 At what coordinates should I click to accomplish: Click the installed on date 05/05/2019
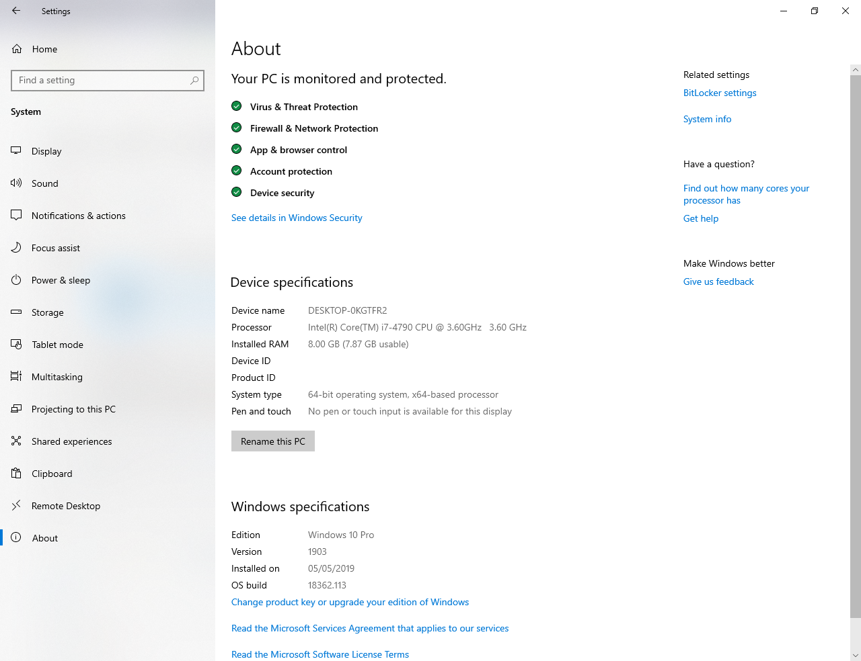click(x=331, y=568)
